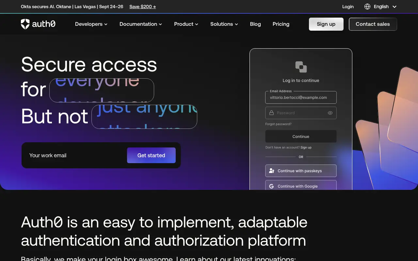418x261 pixels.
Task: Focus the Your work email field
Action: [x=75, y=155]
